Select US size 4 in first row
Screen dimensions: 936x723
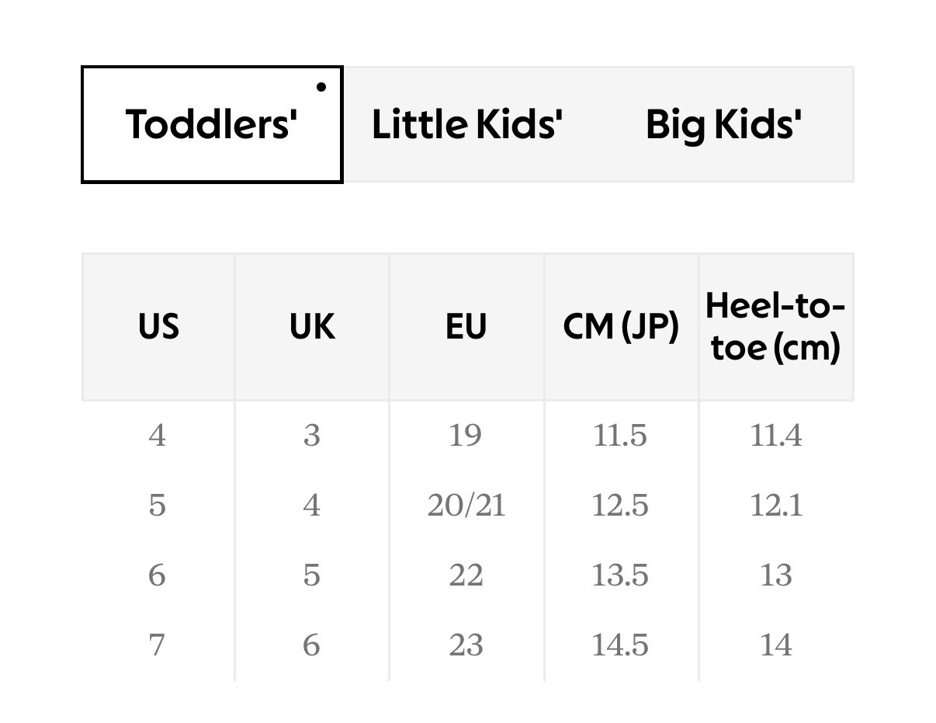click(x=158, y=436)
